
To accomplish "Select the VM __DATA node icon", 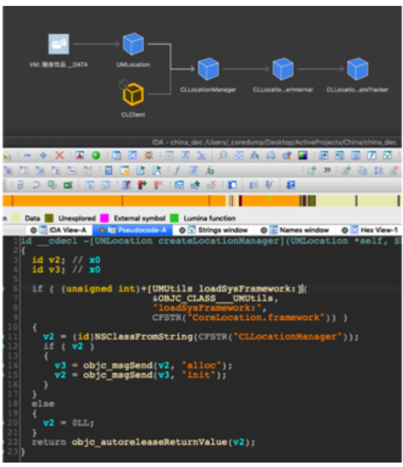I will (x=59, y=44).
